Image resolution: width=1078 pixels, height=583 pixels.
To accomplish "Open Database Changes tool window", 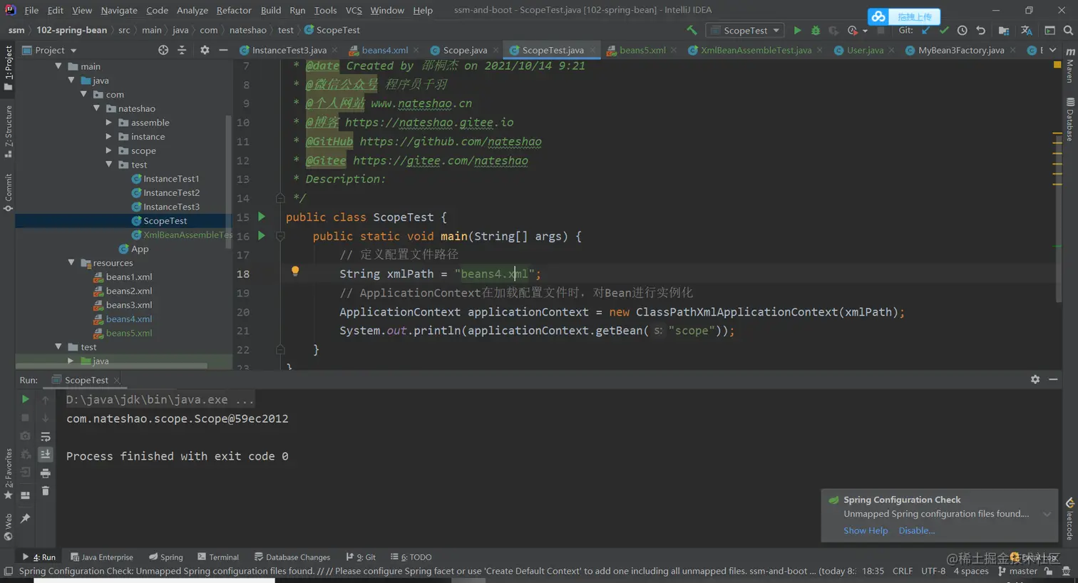I will pyautogui.click(x=292, y=557).
